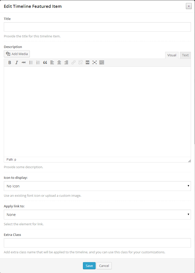This screenshot has width=195, height=273.
Task: Click the Add Media button
Action: (x=17, y=54)
